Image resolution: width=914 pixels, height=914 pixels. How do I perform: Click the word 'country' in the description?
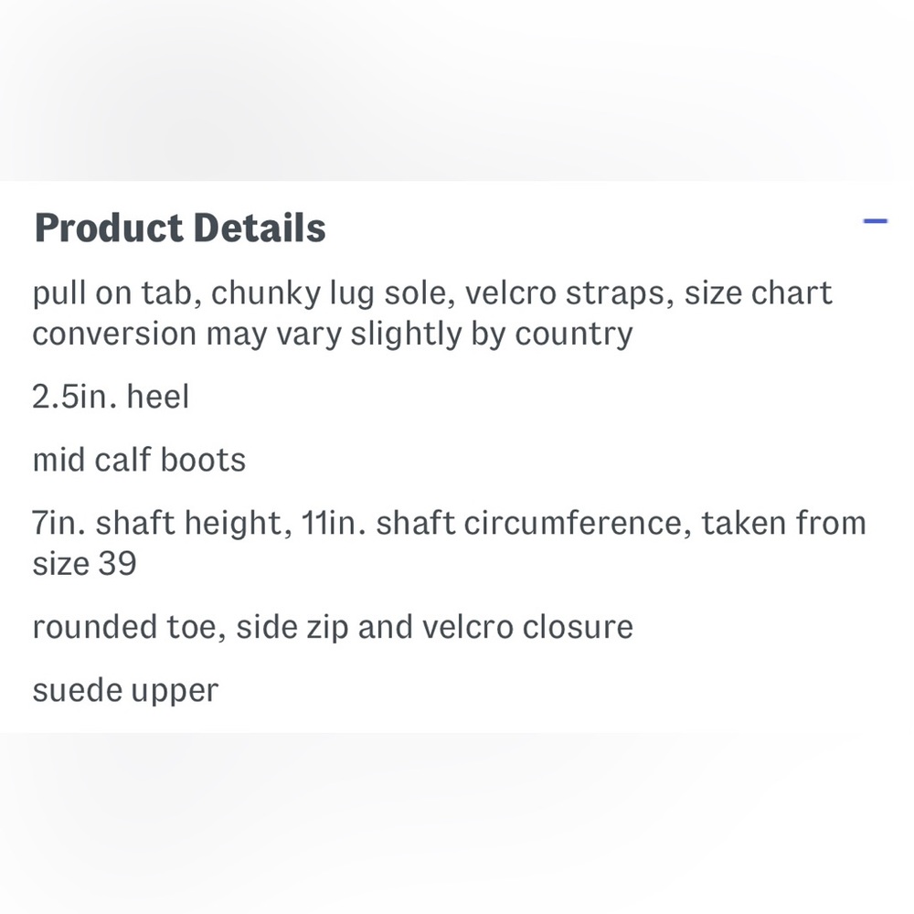click(574, 335)
